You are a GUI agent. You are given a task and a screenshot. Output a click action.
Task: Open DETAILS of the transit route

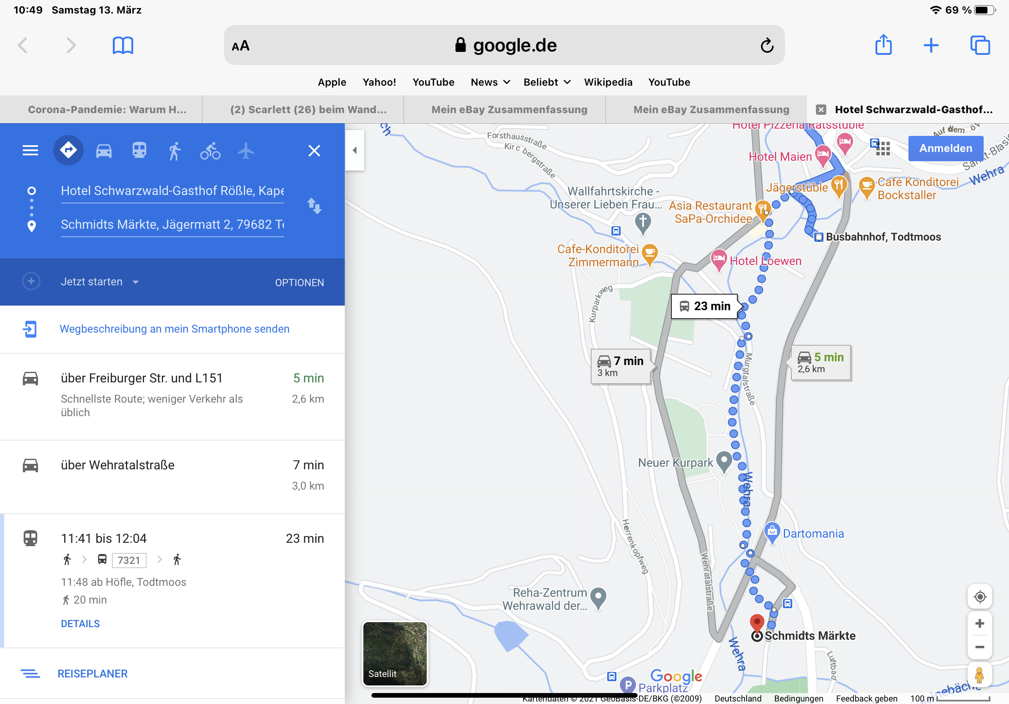coord(80,624)
